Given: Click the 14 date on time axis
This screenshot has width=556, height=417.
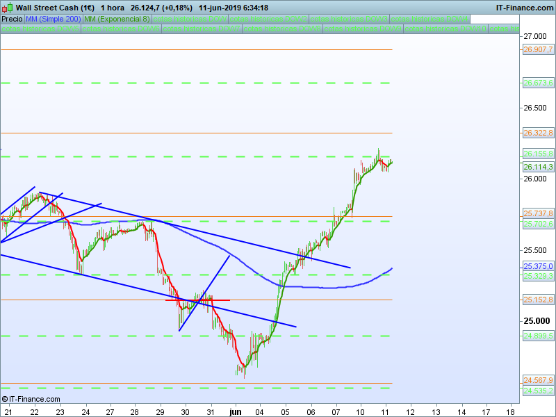Looking at the screenshot, I should tap(461, 412).
